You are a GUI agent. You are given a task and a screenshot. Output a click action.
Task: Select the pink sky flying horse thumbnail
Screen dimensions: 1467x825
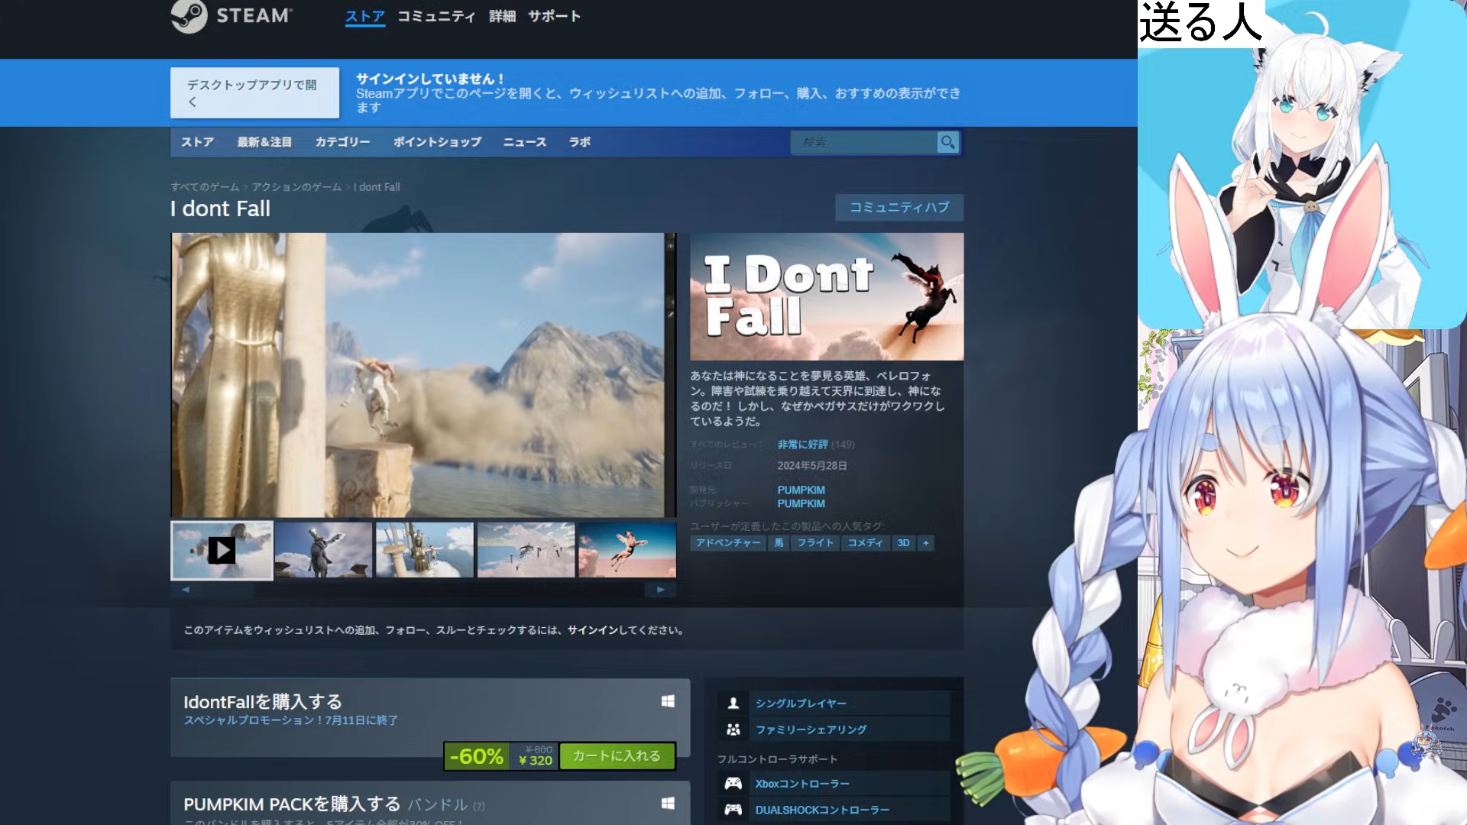pyautogui.click(x=627, y=550)
